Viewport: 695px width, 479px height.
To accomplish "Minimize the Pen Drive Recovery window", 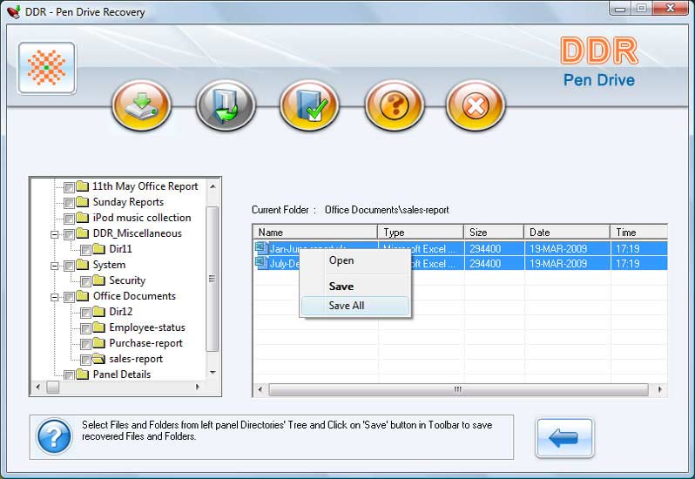I will point(620,8).
